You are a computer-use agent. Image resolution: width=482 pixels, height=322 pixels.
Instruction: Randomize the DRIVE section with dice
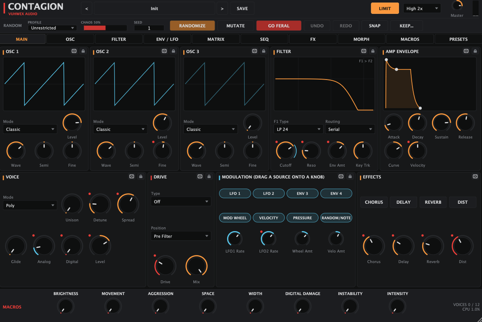200,176
